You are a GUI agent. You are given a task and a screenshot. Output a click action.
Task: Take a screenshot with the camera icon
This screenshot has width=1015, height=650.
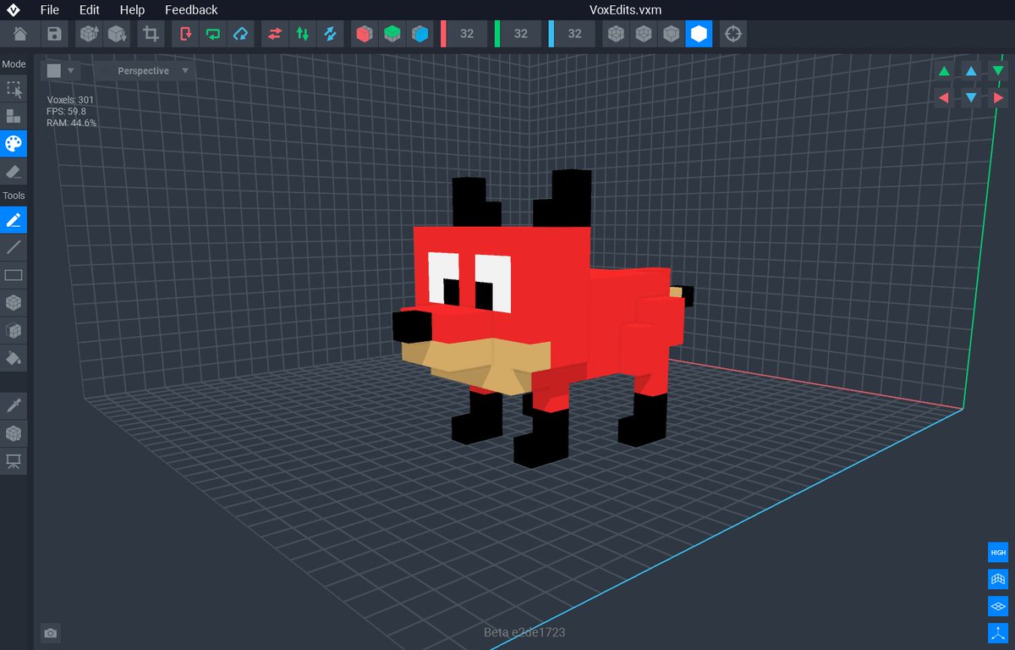click(x=51, y=633)
